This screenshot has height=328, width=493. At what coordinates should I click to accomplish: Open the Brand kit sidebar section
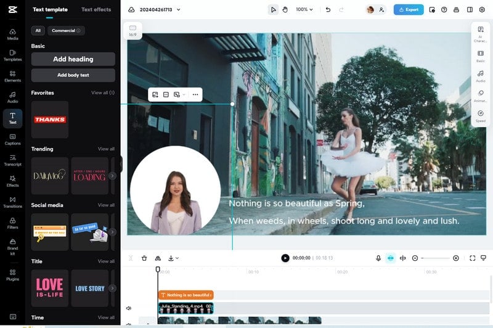click(12, 247)
